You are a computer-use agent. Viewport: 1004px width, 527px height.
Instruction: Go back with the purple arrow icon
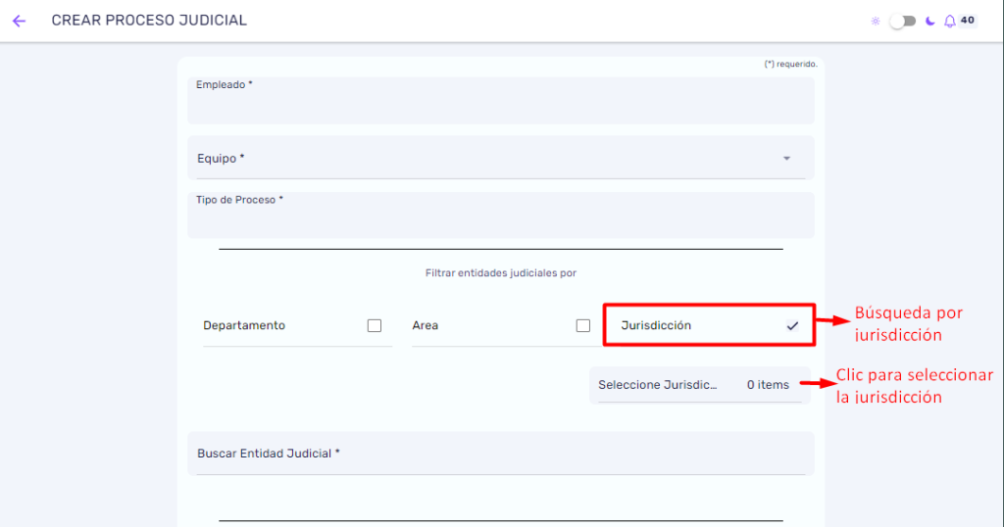point(20,22)
